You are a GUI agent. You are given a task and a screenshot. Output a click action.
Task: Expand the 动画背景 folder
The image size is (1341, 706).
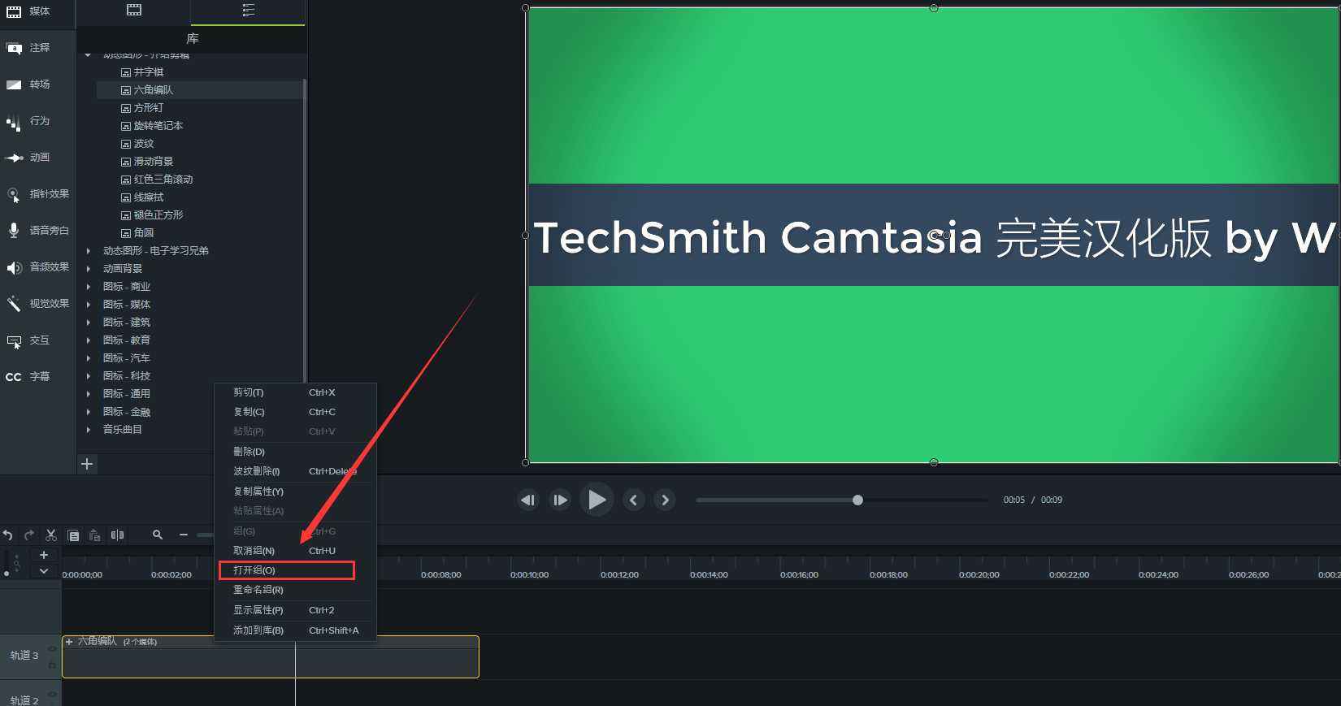click(x=89, y=269)
